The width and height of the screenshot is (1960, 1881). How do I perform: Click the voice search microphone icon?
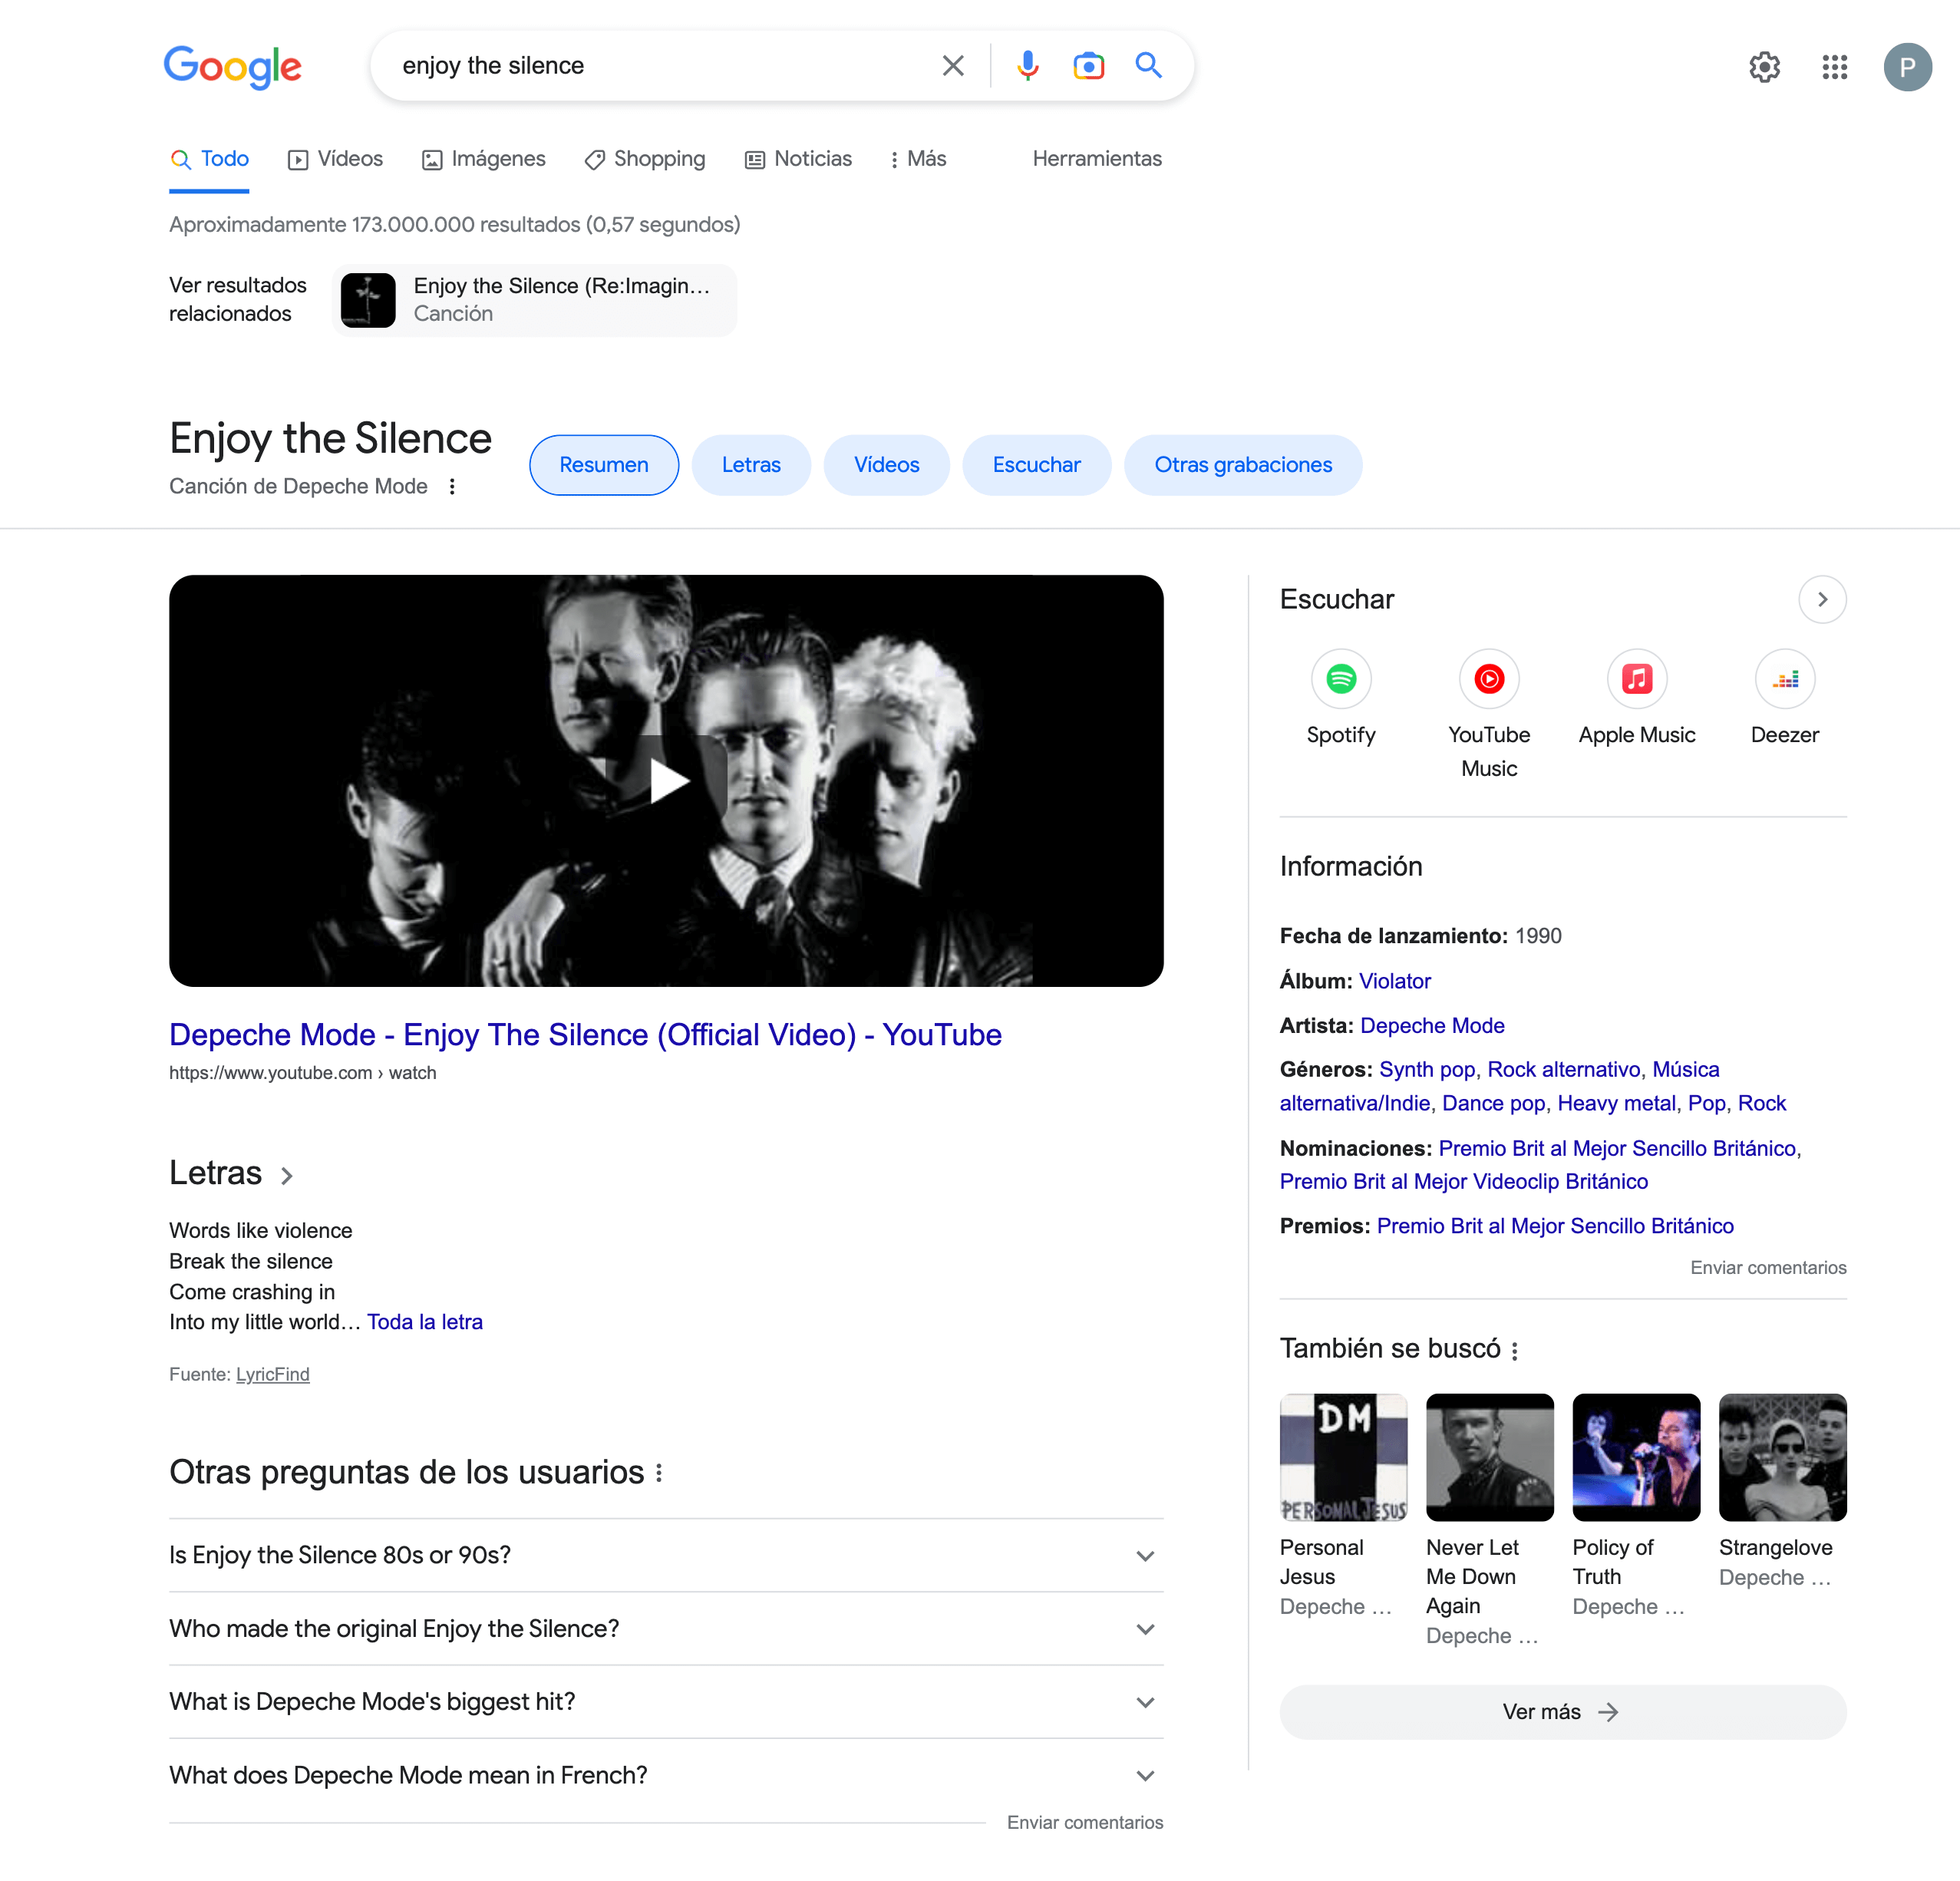click(x=1027, y=66)
